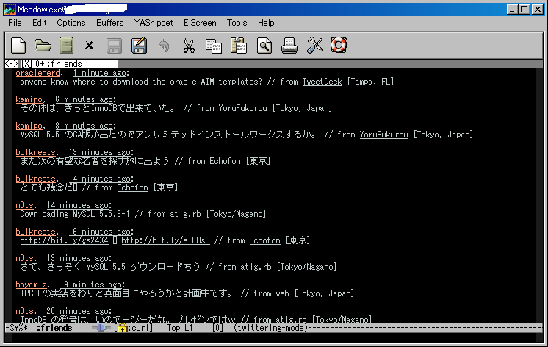This screenshot has height=347, width=548.
Task: Click the toggle icon next to :friends in the mode line
Action: [x=101, y=328]
